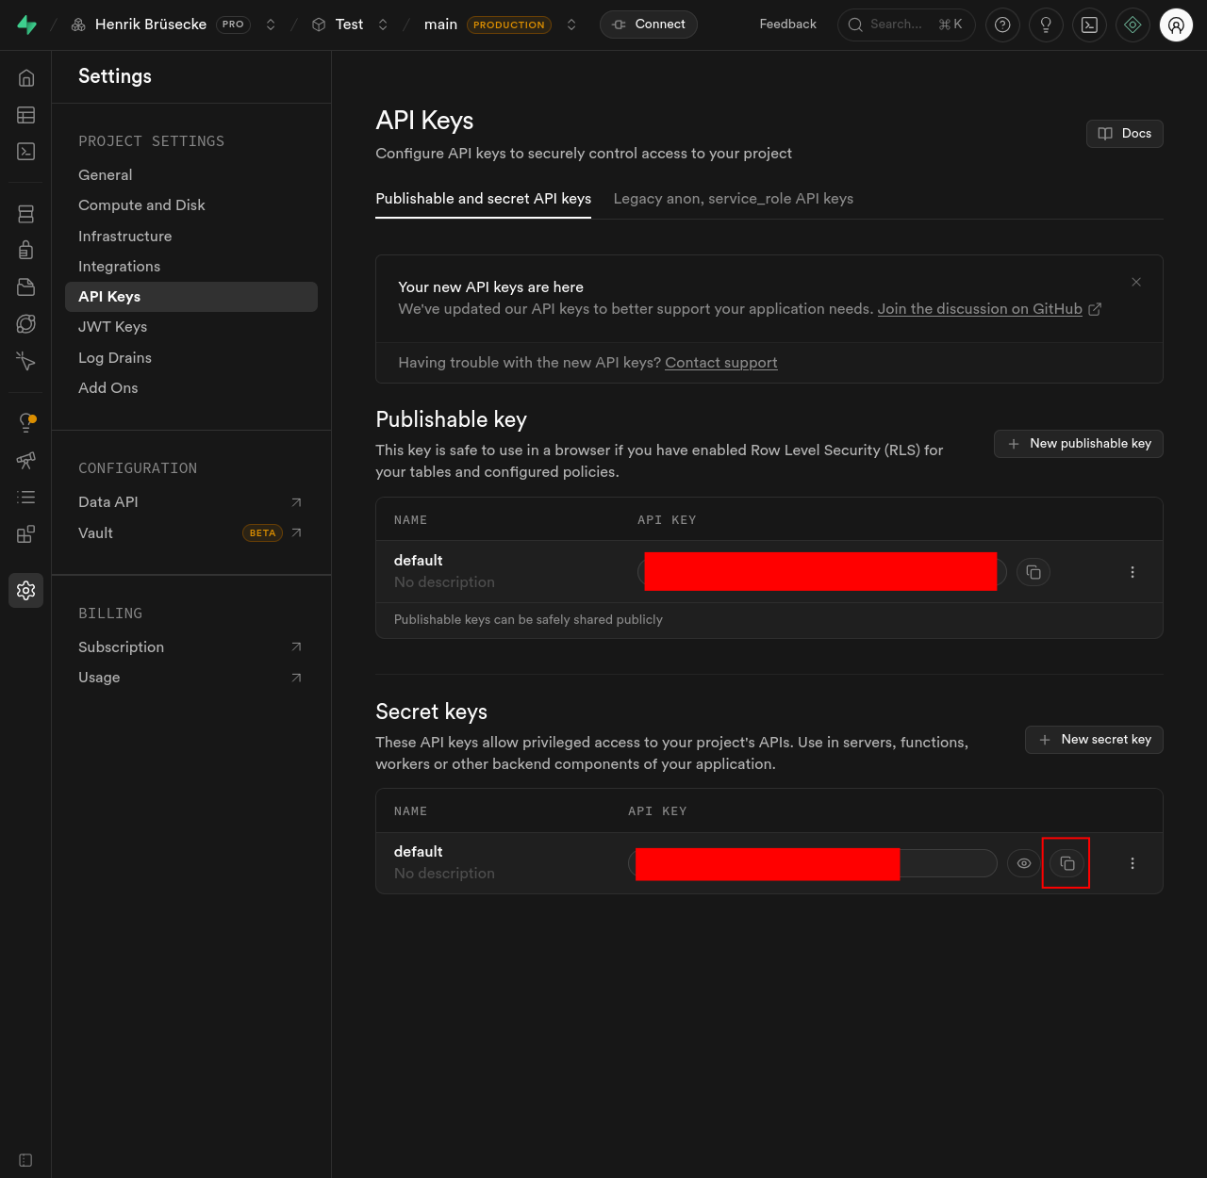
Task: Open the project switcher next to Test
Action: coord(383,25)
